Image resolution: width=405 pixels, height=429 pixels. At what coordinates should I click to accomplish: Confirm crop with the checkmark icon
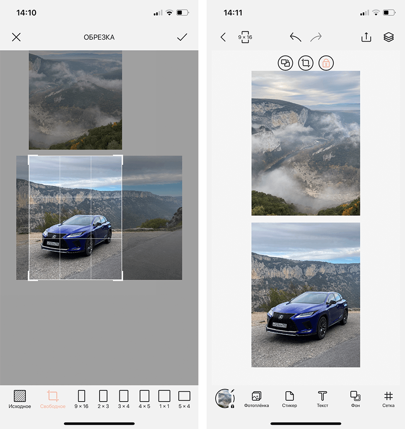tap(182, 37)
